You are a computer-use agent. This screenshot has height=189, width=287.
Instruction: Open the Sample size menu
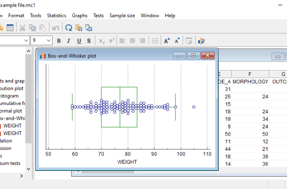point(122,16)
